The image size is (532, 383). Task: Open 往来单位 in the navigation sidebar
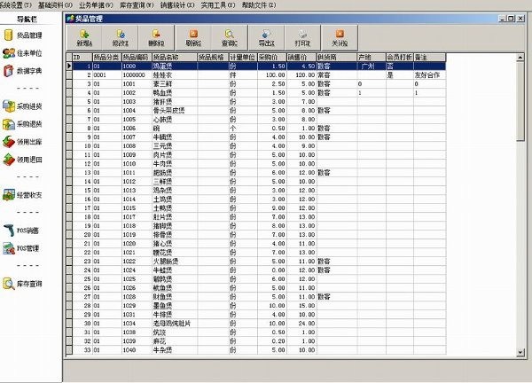(31, 55)
